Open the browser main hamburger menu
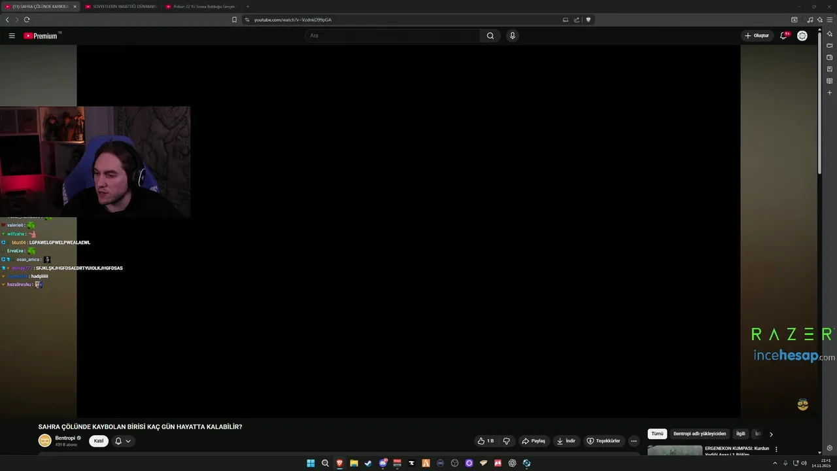 pyautogui.click(x=829, y=20)
